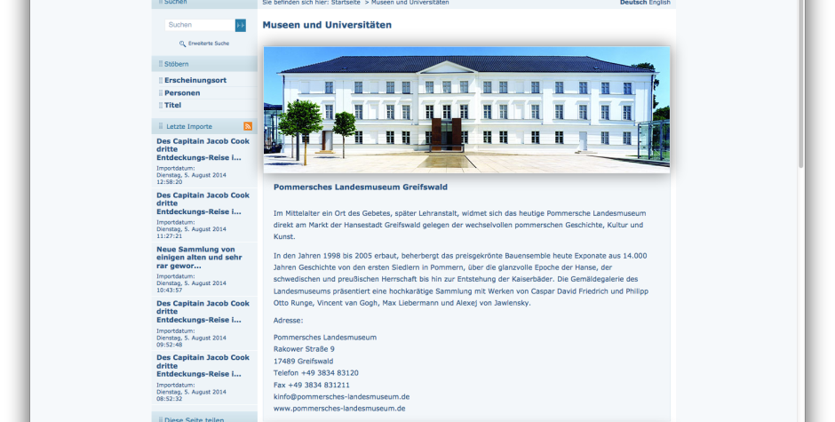Collapse the Stöbern panel header

[204, 64]
